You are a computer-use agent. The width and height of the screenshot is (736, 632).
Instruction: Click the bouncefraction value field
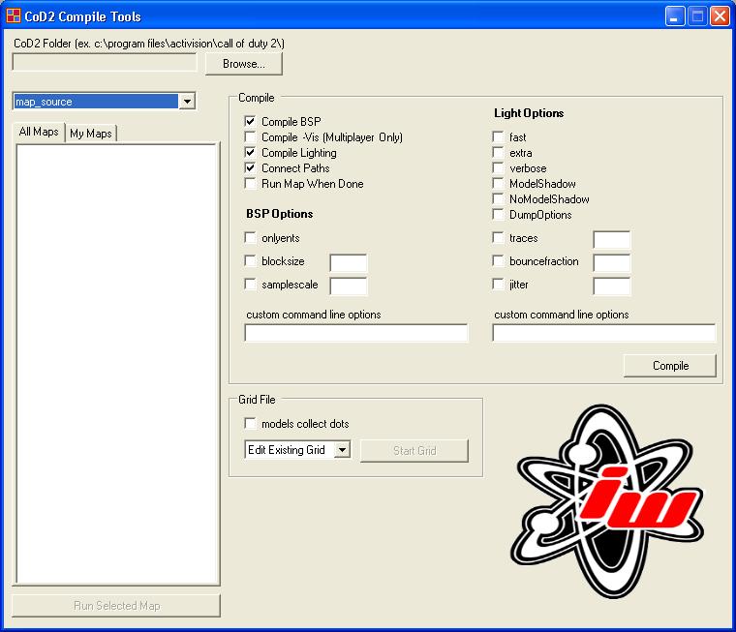[612, 262]
